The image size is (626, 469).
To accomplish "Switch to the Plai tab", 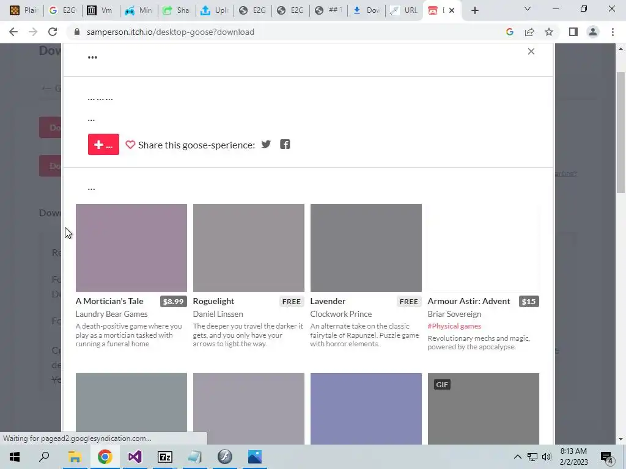I will click(24, 10).
